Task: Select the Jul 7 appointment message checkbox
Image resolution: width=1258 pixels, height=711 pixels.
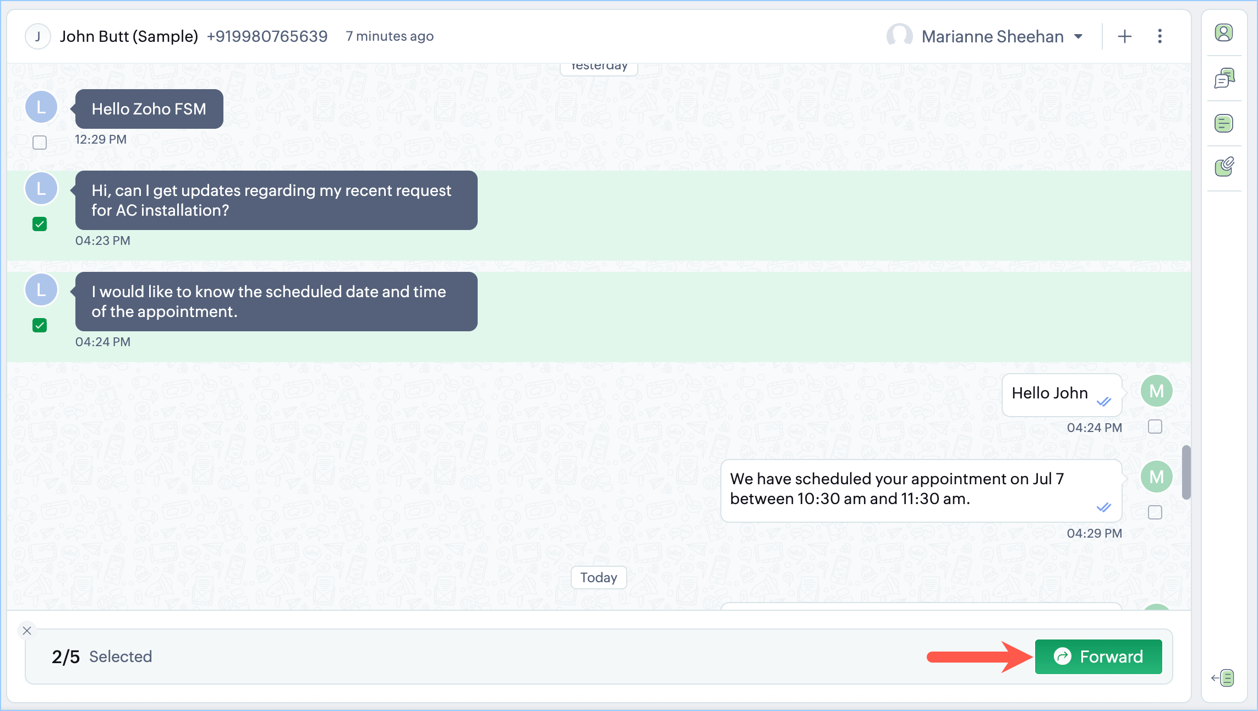Action: [x=1155, y=512]
